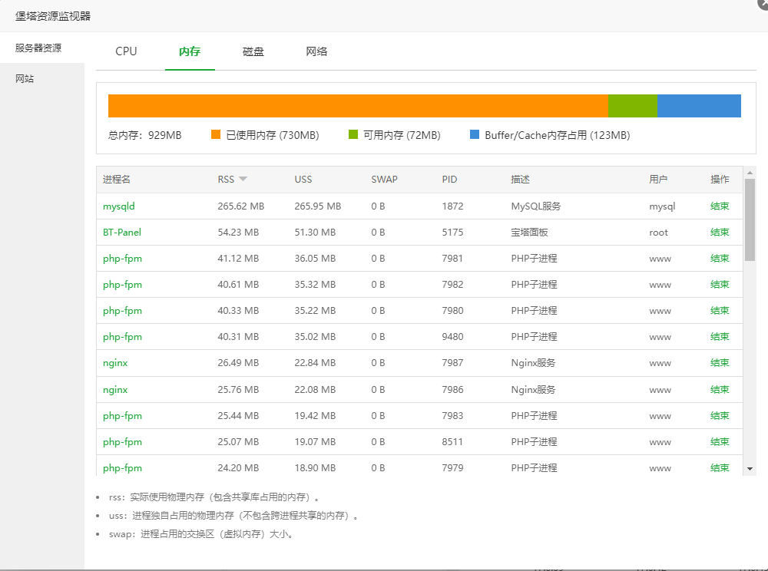Click nginx name with RSS 26.49 MB

point(115,363)
